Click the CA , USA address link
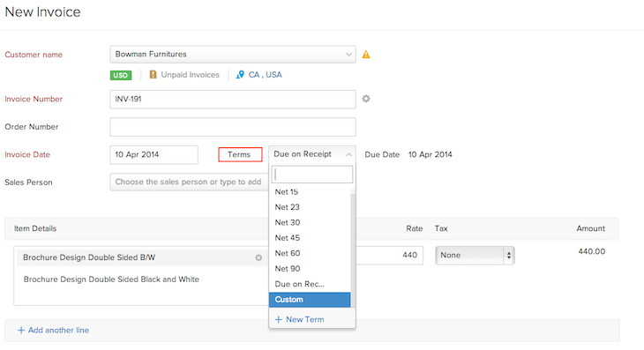The image size is (644, 350). point(266,75)
